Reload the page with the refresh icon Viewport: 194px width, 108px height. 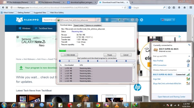click(125, 8)
